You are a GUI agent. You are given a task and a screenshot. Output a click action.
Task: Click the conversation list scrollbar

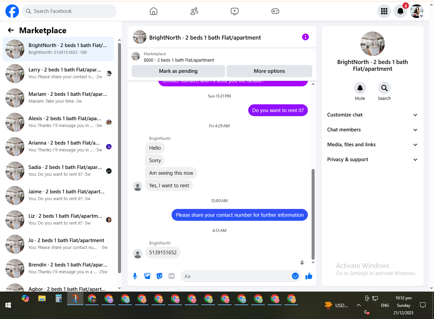click(x=119, y=158)
